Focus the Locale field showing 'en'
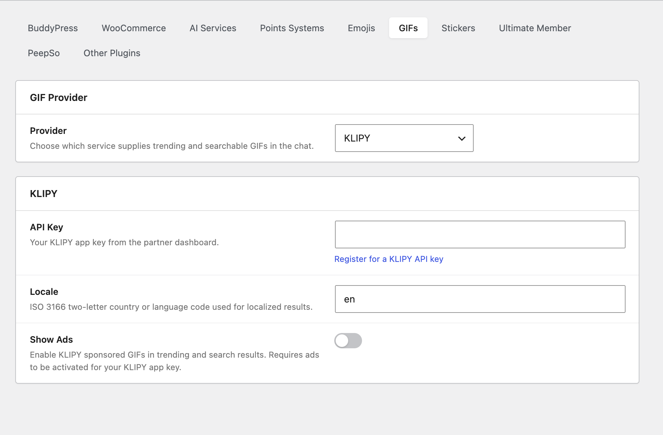The height and width of the screenshot is (435, 663). click(480, 299)
